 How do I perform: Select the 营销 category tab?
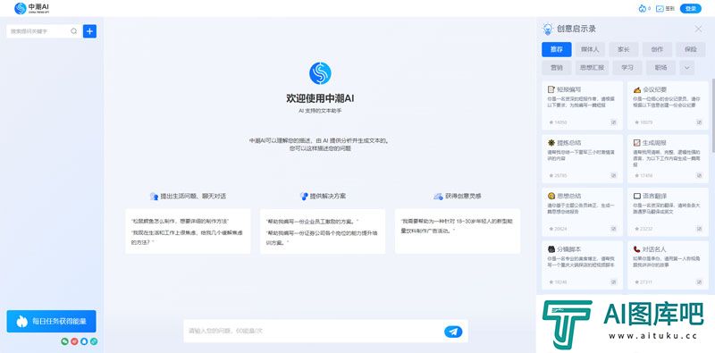pos(556,68)
